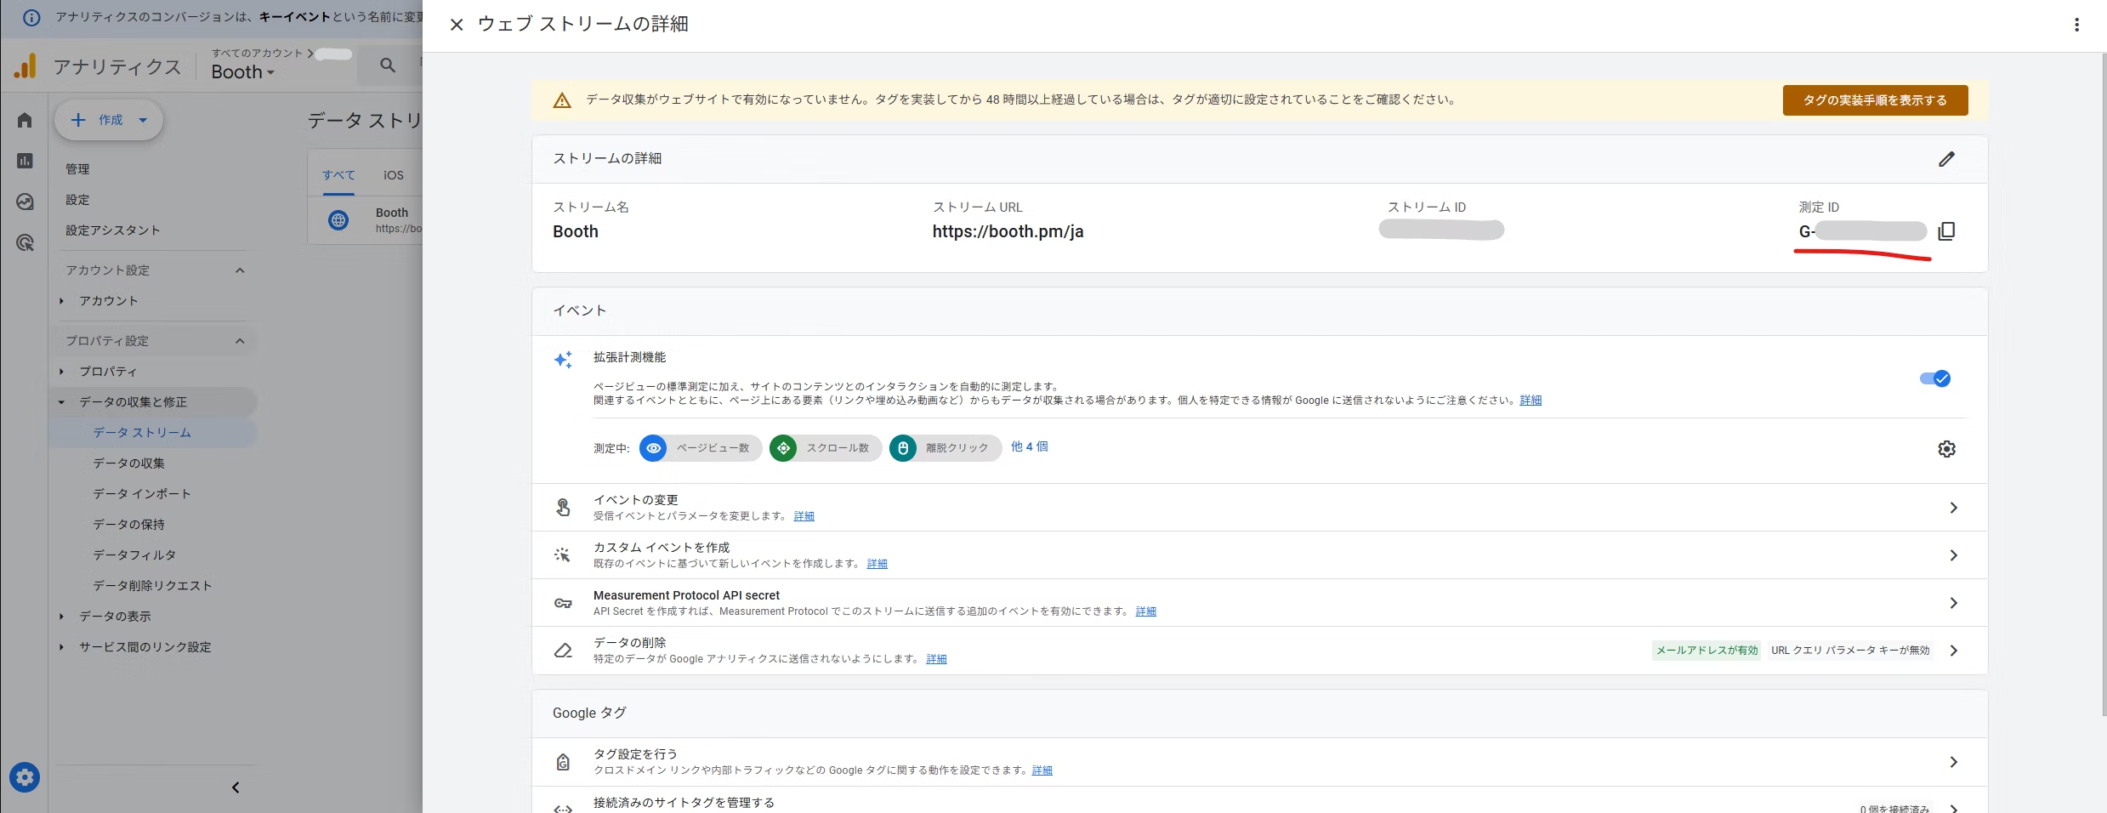This screenshot has height=813, width=2107.
Task: Open enhanced measurement gear settings
Action: pyautogui.click(x=1946, y=449)
